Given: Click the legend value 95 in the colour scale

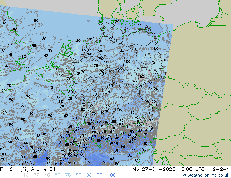Looking at the screenshot, I should tap(89, 175).
